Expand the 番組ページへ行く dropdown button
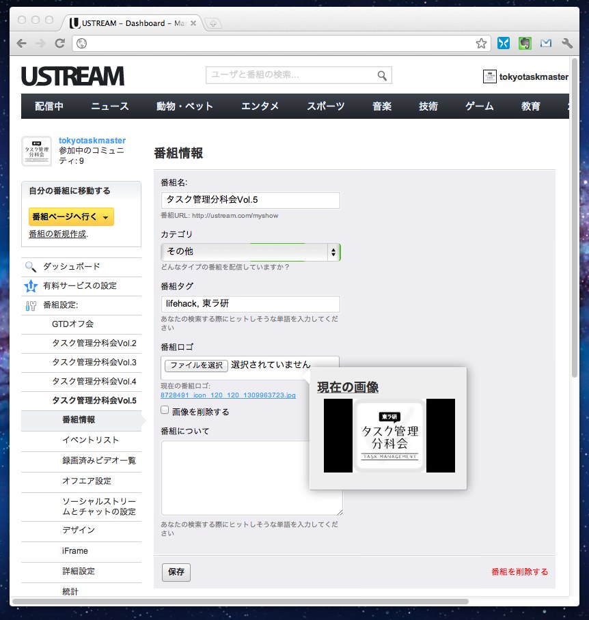 coord(71,216)
